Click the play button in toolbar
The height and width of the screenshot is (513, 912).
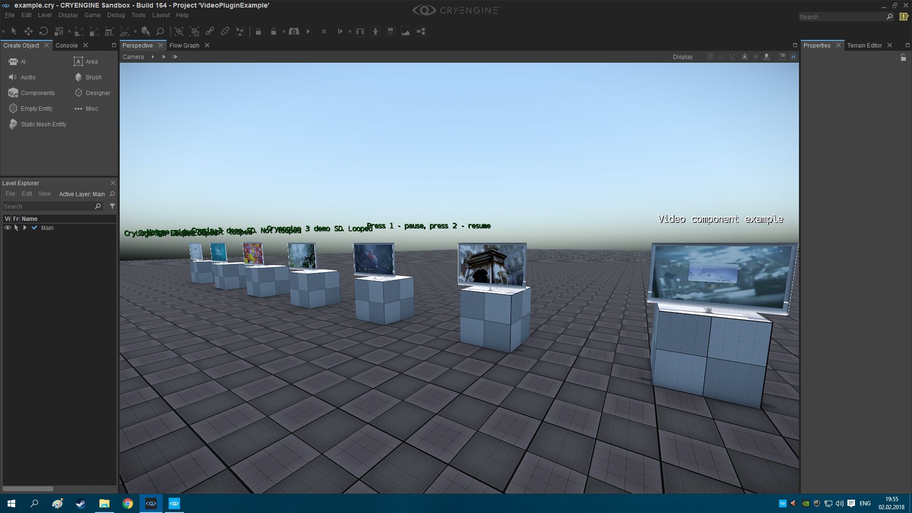coord(308,31)
